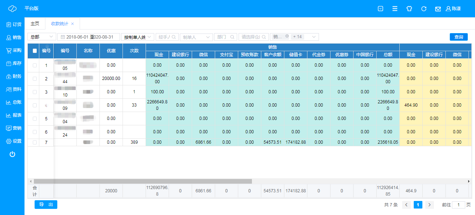Click the cloud logo icon
The width and height of the screenshot is (475, 215).
pyautogui.click(x=12, y=9)
